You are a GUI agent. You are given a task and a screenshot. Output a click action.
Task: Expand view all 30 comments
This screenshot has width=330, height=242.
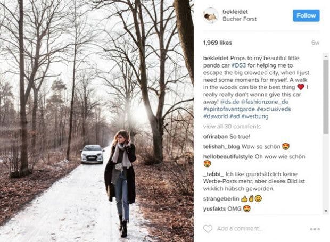232,127
